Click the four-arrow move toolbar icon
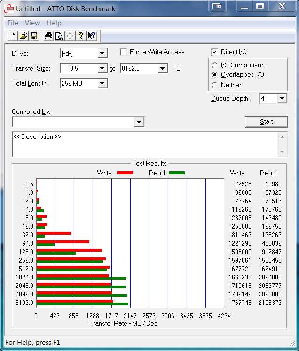The image size is (299, 351). pyautogui.click(x=70, y=36)
